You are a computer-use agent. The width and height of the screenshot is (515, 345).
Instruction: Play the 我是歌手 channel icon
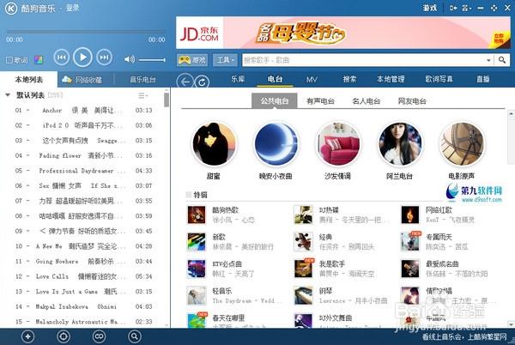click(303, 269)
